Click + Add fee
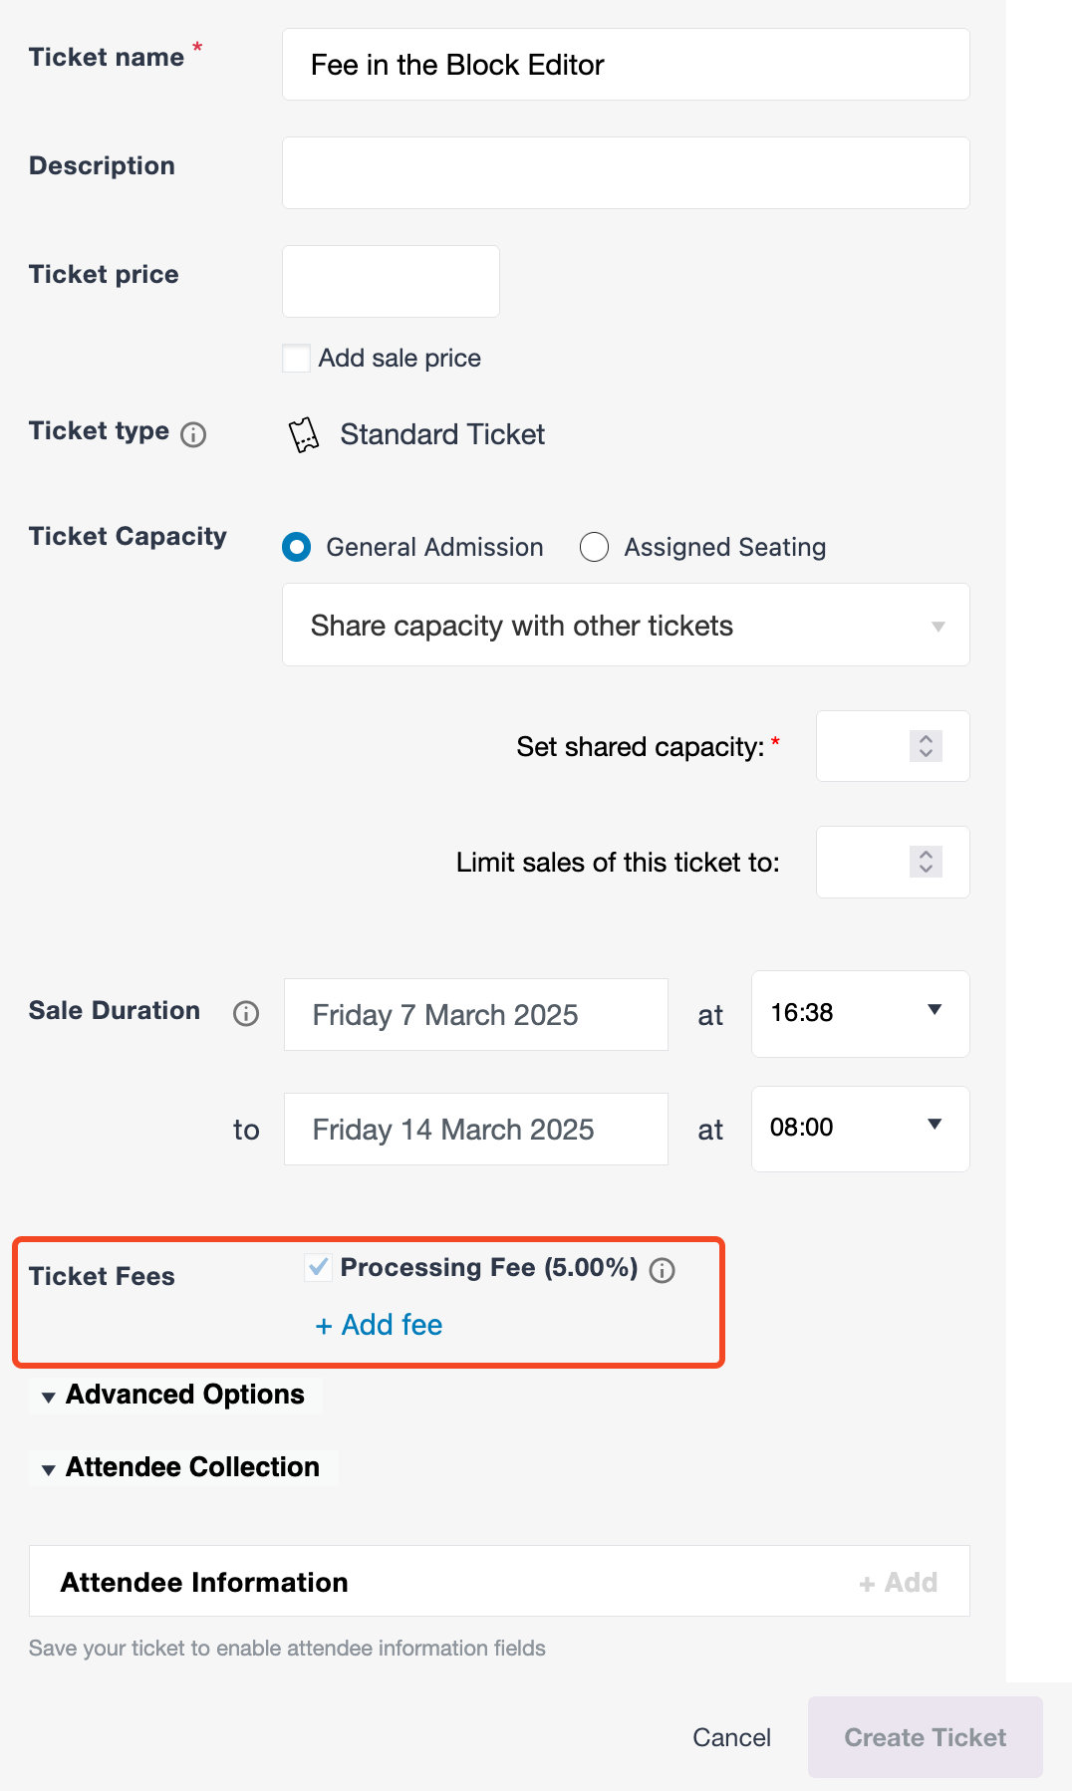 (378, 1325)
